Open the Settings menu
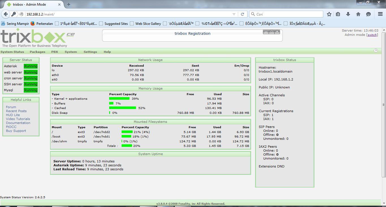This screenshot has width=386, height=207. pyautogui.click(x=90, y=52)
